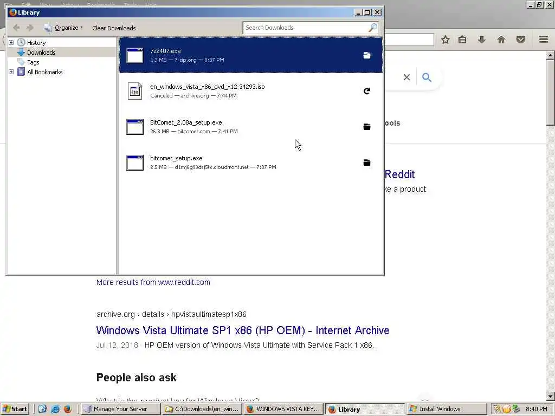Click the All Bookmarks star icon
555x416 pixels.
point(21,72)
